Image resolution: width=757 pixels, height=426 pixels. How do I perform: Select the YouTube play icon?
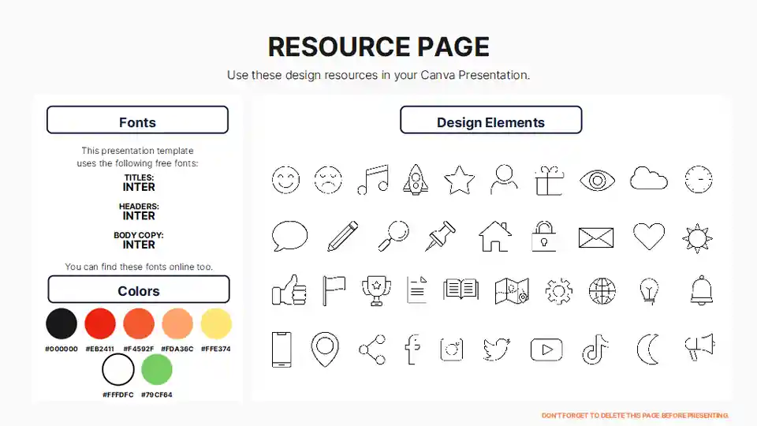tap(546, 349)
